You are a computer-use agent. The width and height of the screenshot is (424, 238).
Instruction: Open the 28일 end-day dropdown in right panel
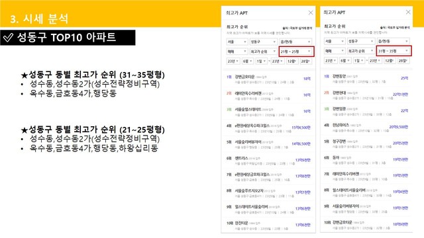coord(403,61)
